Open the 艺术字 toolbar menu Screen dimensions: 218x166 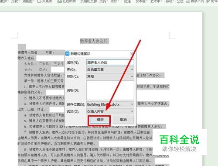coord(156,1)
